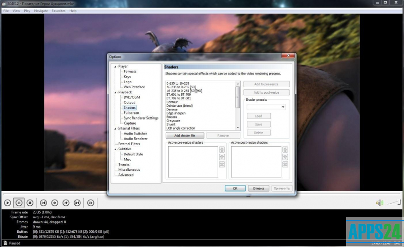Click the application icon in the title bar
The width and height of the screenshot is (404, 247).
click(x=4, y=4)
